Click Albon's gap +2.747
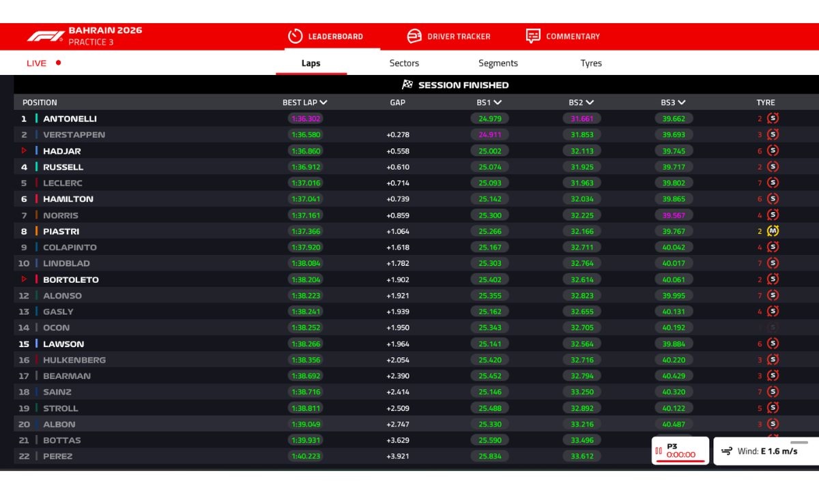Screen dimensions: 819x497 (397, 424)
